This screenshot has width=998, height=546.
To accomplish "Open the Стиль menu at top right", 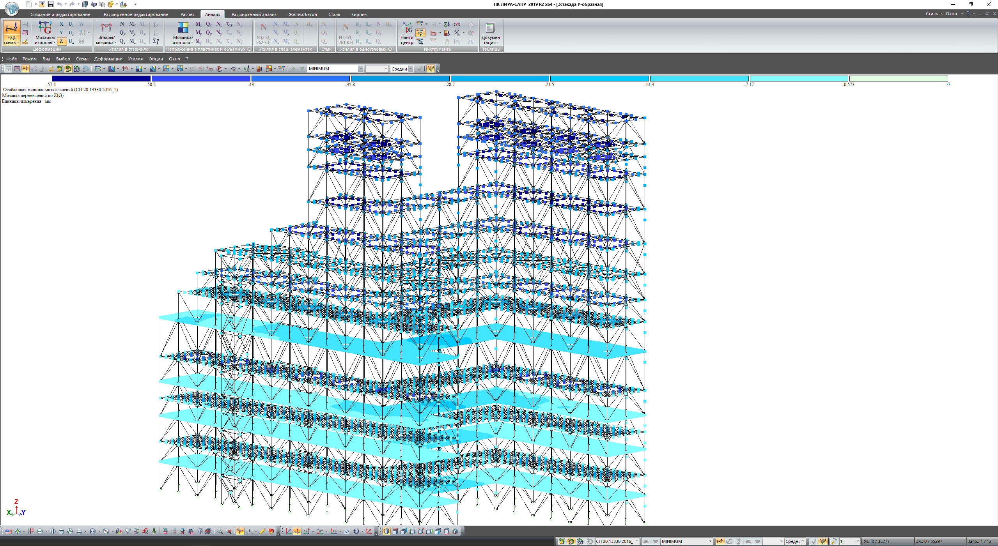I will point(932,14).
